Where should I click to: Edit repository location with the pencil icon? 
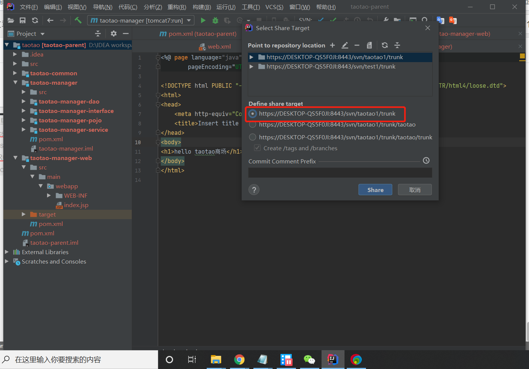click(x=345, y=45)
